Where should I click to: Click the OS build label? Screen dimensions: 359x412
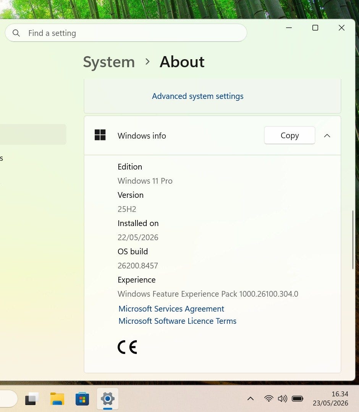(x=133, y=252)
